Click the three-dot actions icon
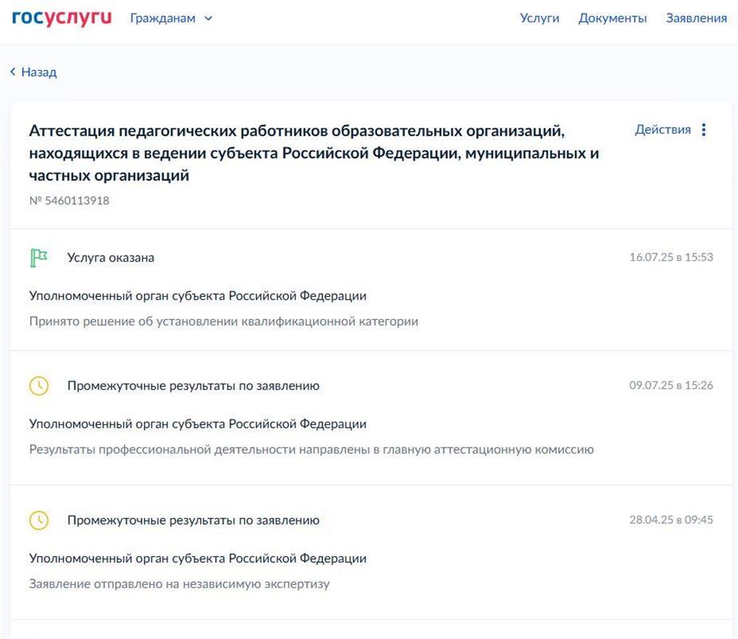This screenshot has width=738, height=639. 703,129
